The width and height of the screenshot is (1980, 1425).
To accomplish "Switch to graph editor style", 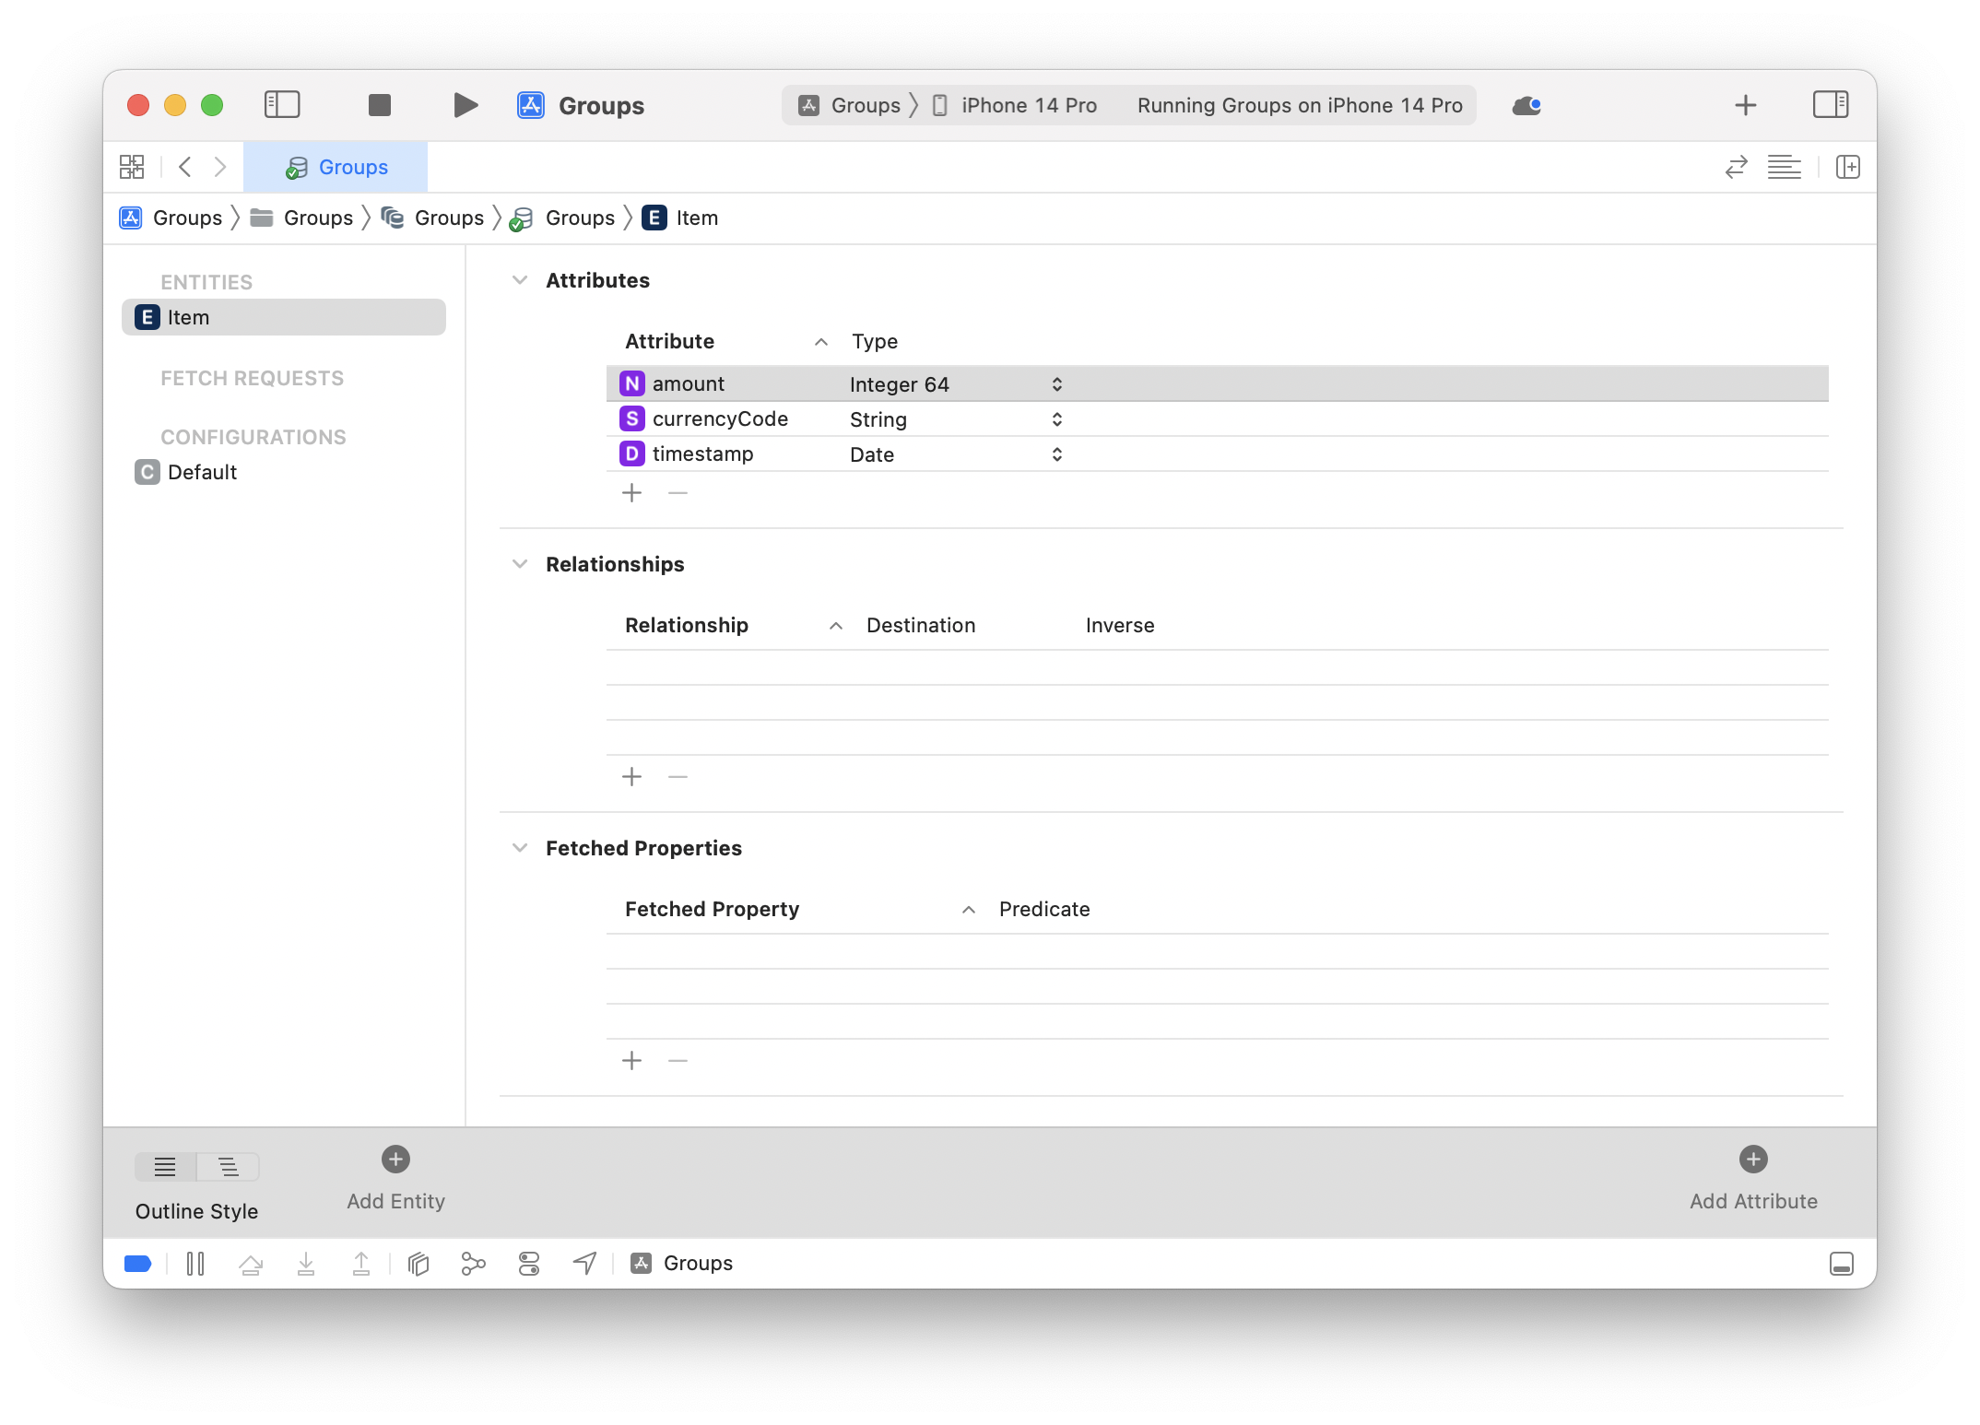I will (229, 1167).
